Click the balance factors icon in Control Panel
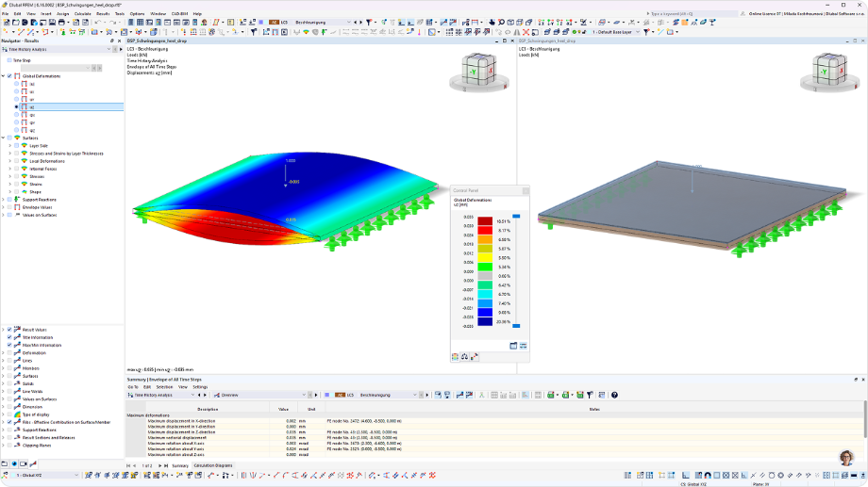Image resolution: width=868 pixels, height=487 pixels. pos(464,357)
